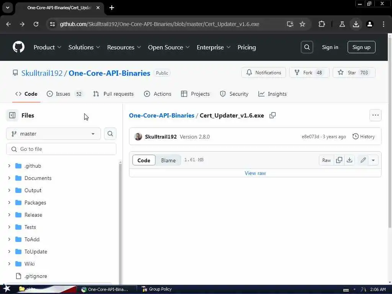The height and width of the screenshot is (294, 392).
Task: Expand the Product menu
Action: (x=47, y=47)
